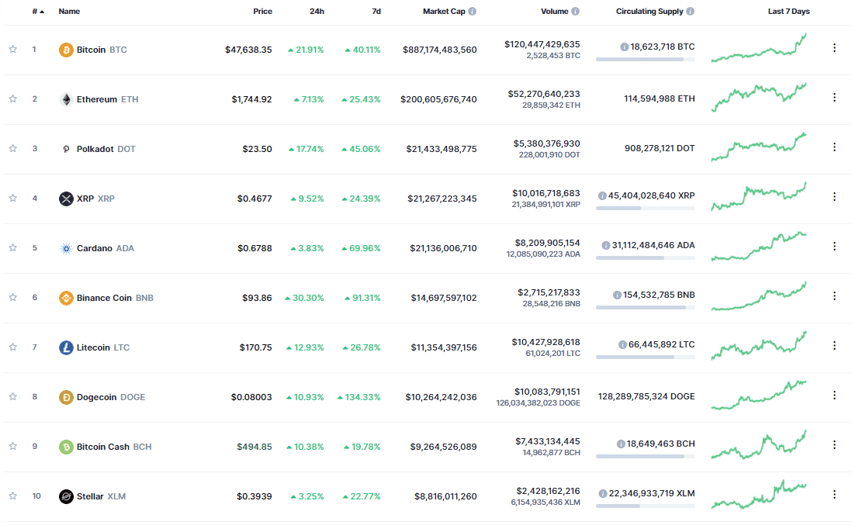Open the Bitcoin Cash coin page link
Screen dimensions: 852x525
(103, 447)
